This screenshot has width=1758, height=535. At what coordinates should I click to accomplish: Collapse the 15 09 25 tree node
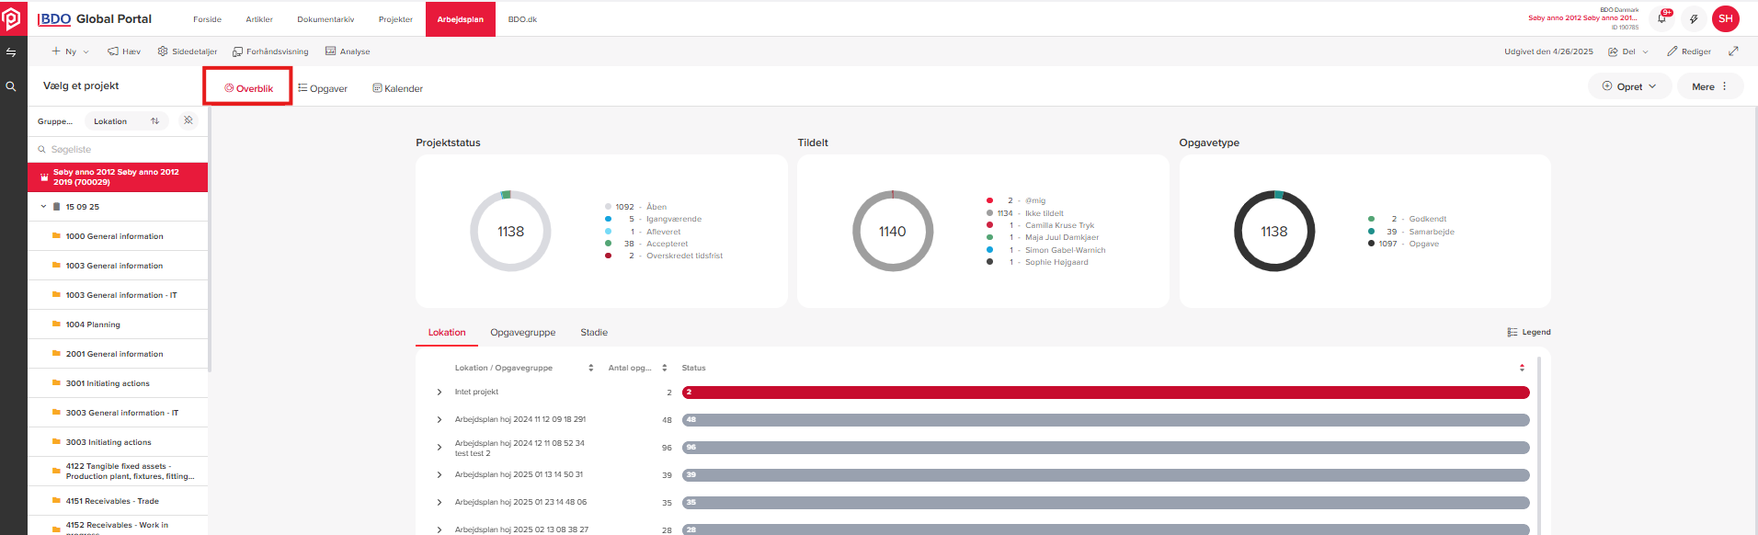(43, 207)
